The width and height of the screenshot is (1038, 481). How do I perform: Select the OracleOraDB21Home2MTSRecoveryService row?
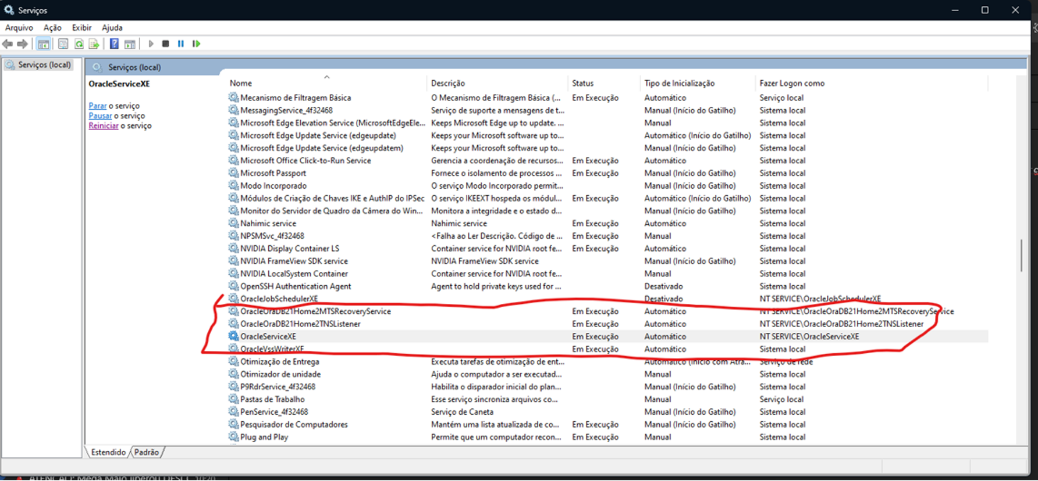coord(607,311)
